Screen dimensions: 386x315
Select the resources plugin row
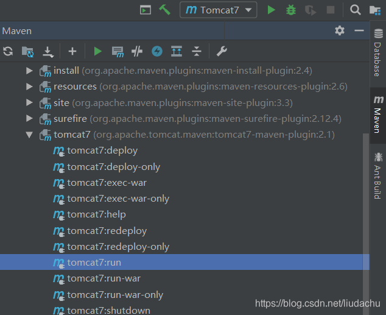point(184,87)
